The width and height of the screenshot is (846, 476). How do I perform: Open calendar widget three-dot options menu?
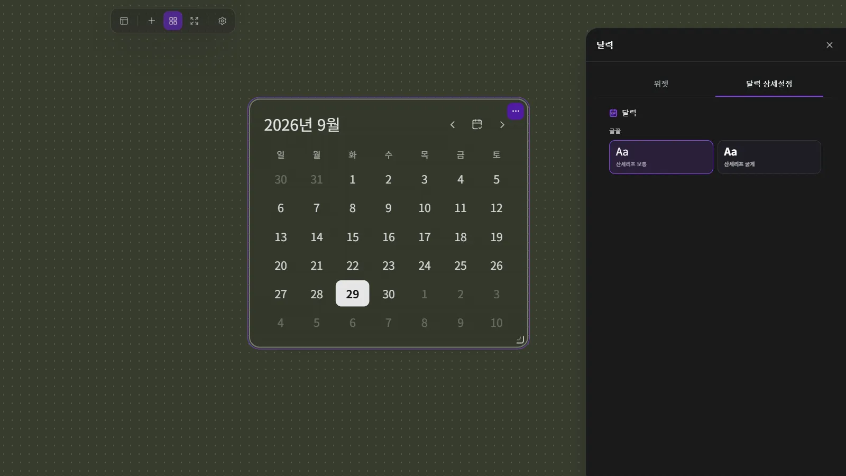click(x=516, y=111)
